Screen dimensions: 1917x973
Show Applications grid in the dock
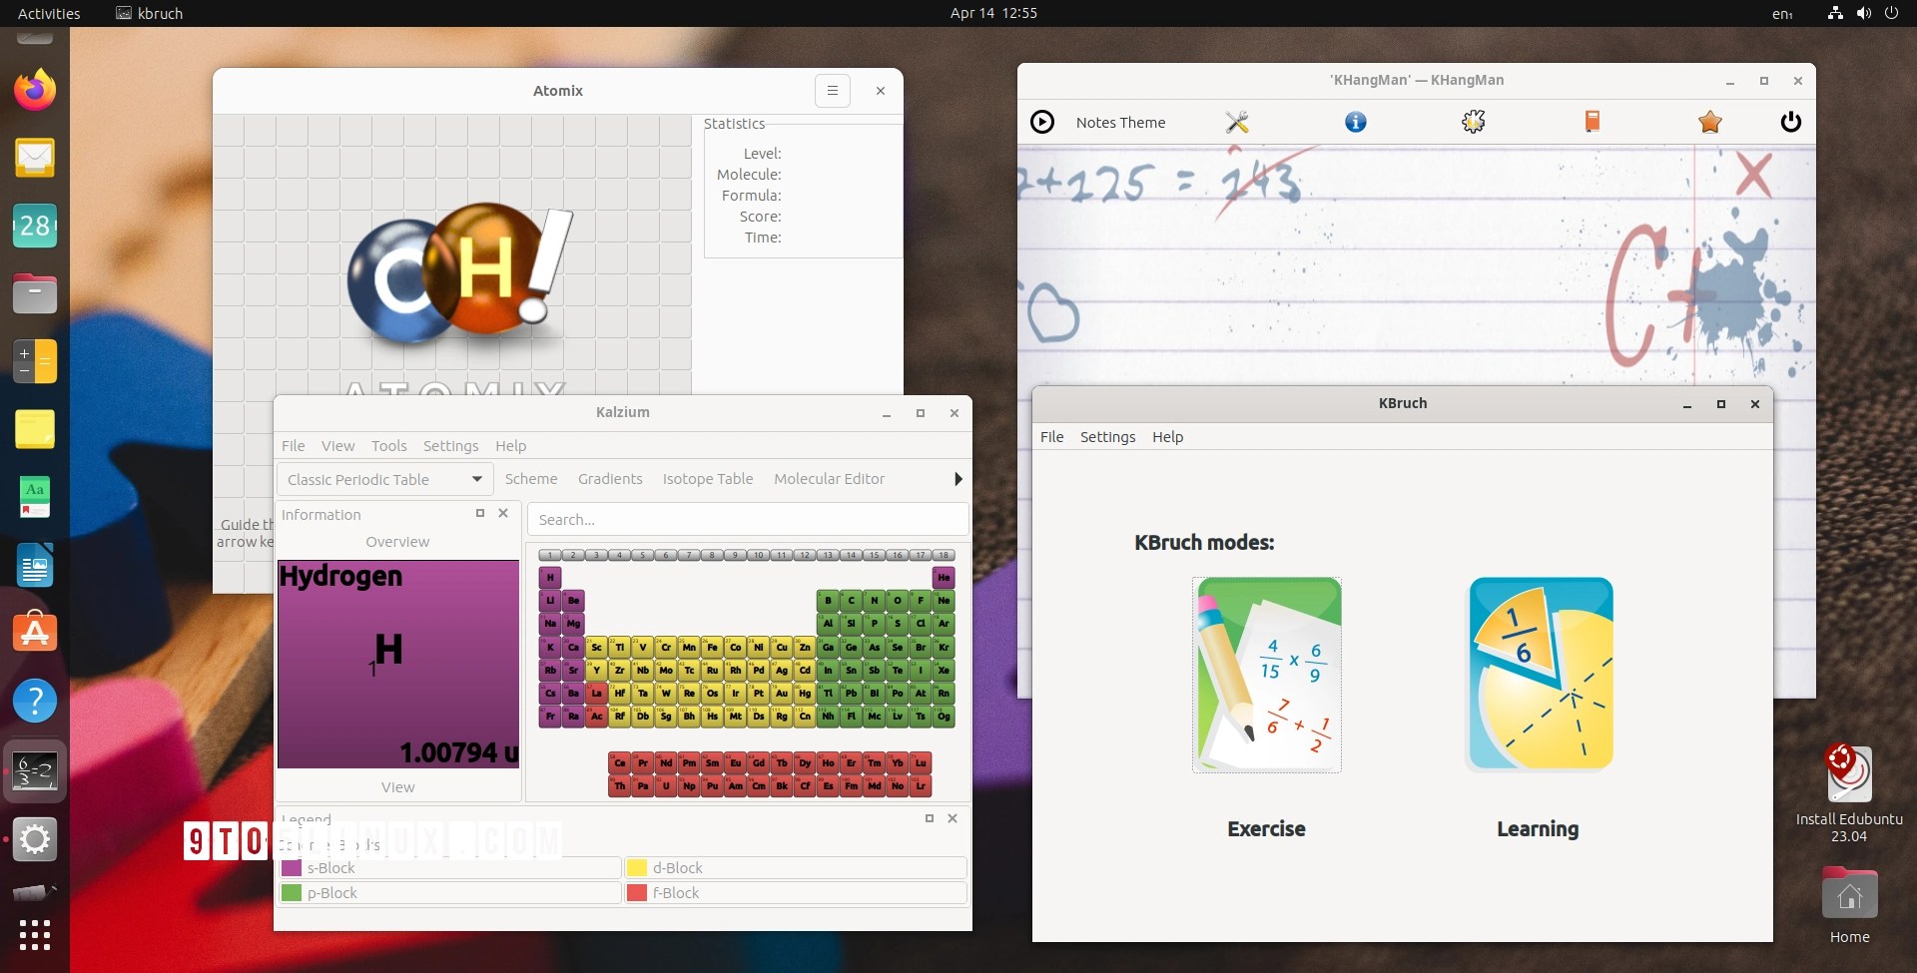(35, 935)
